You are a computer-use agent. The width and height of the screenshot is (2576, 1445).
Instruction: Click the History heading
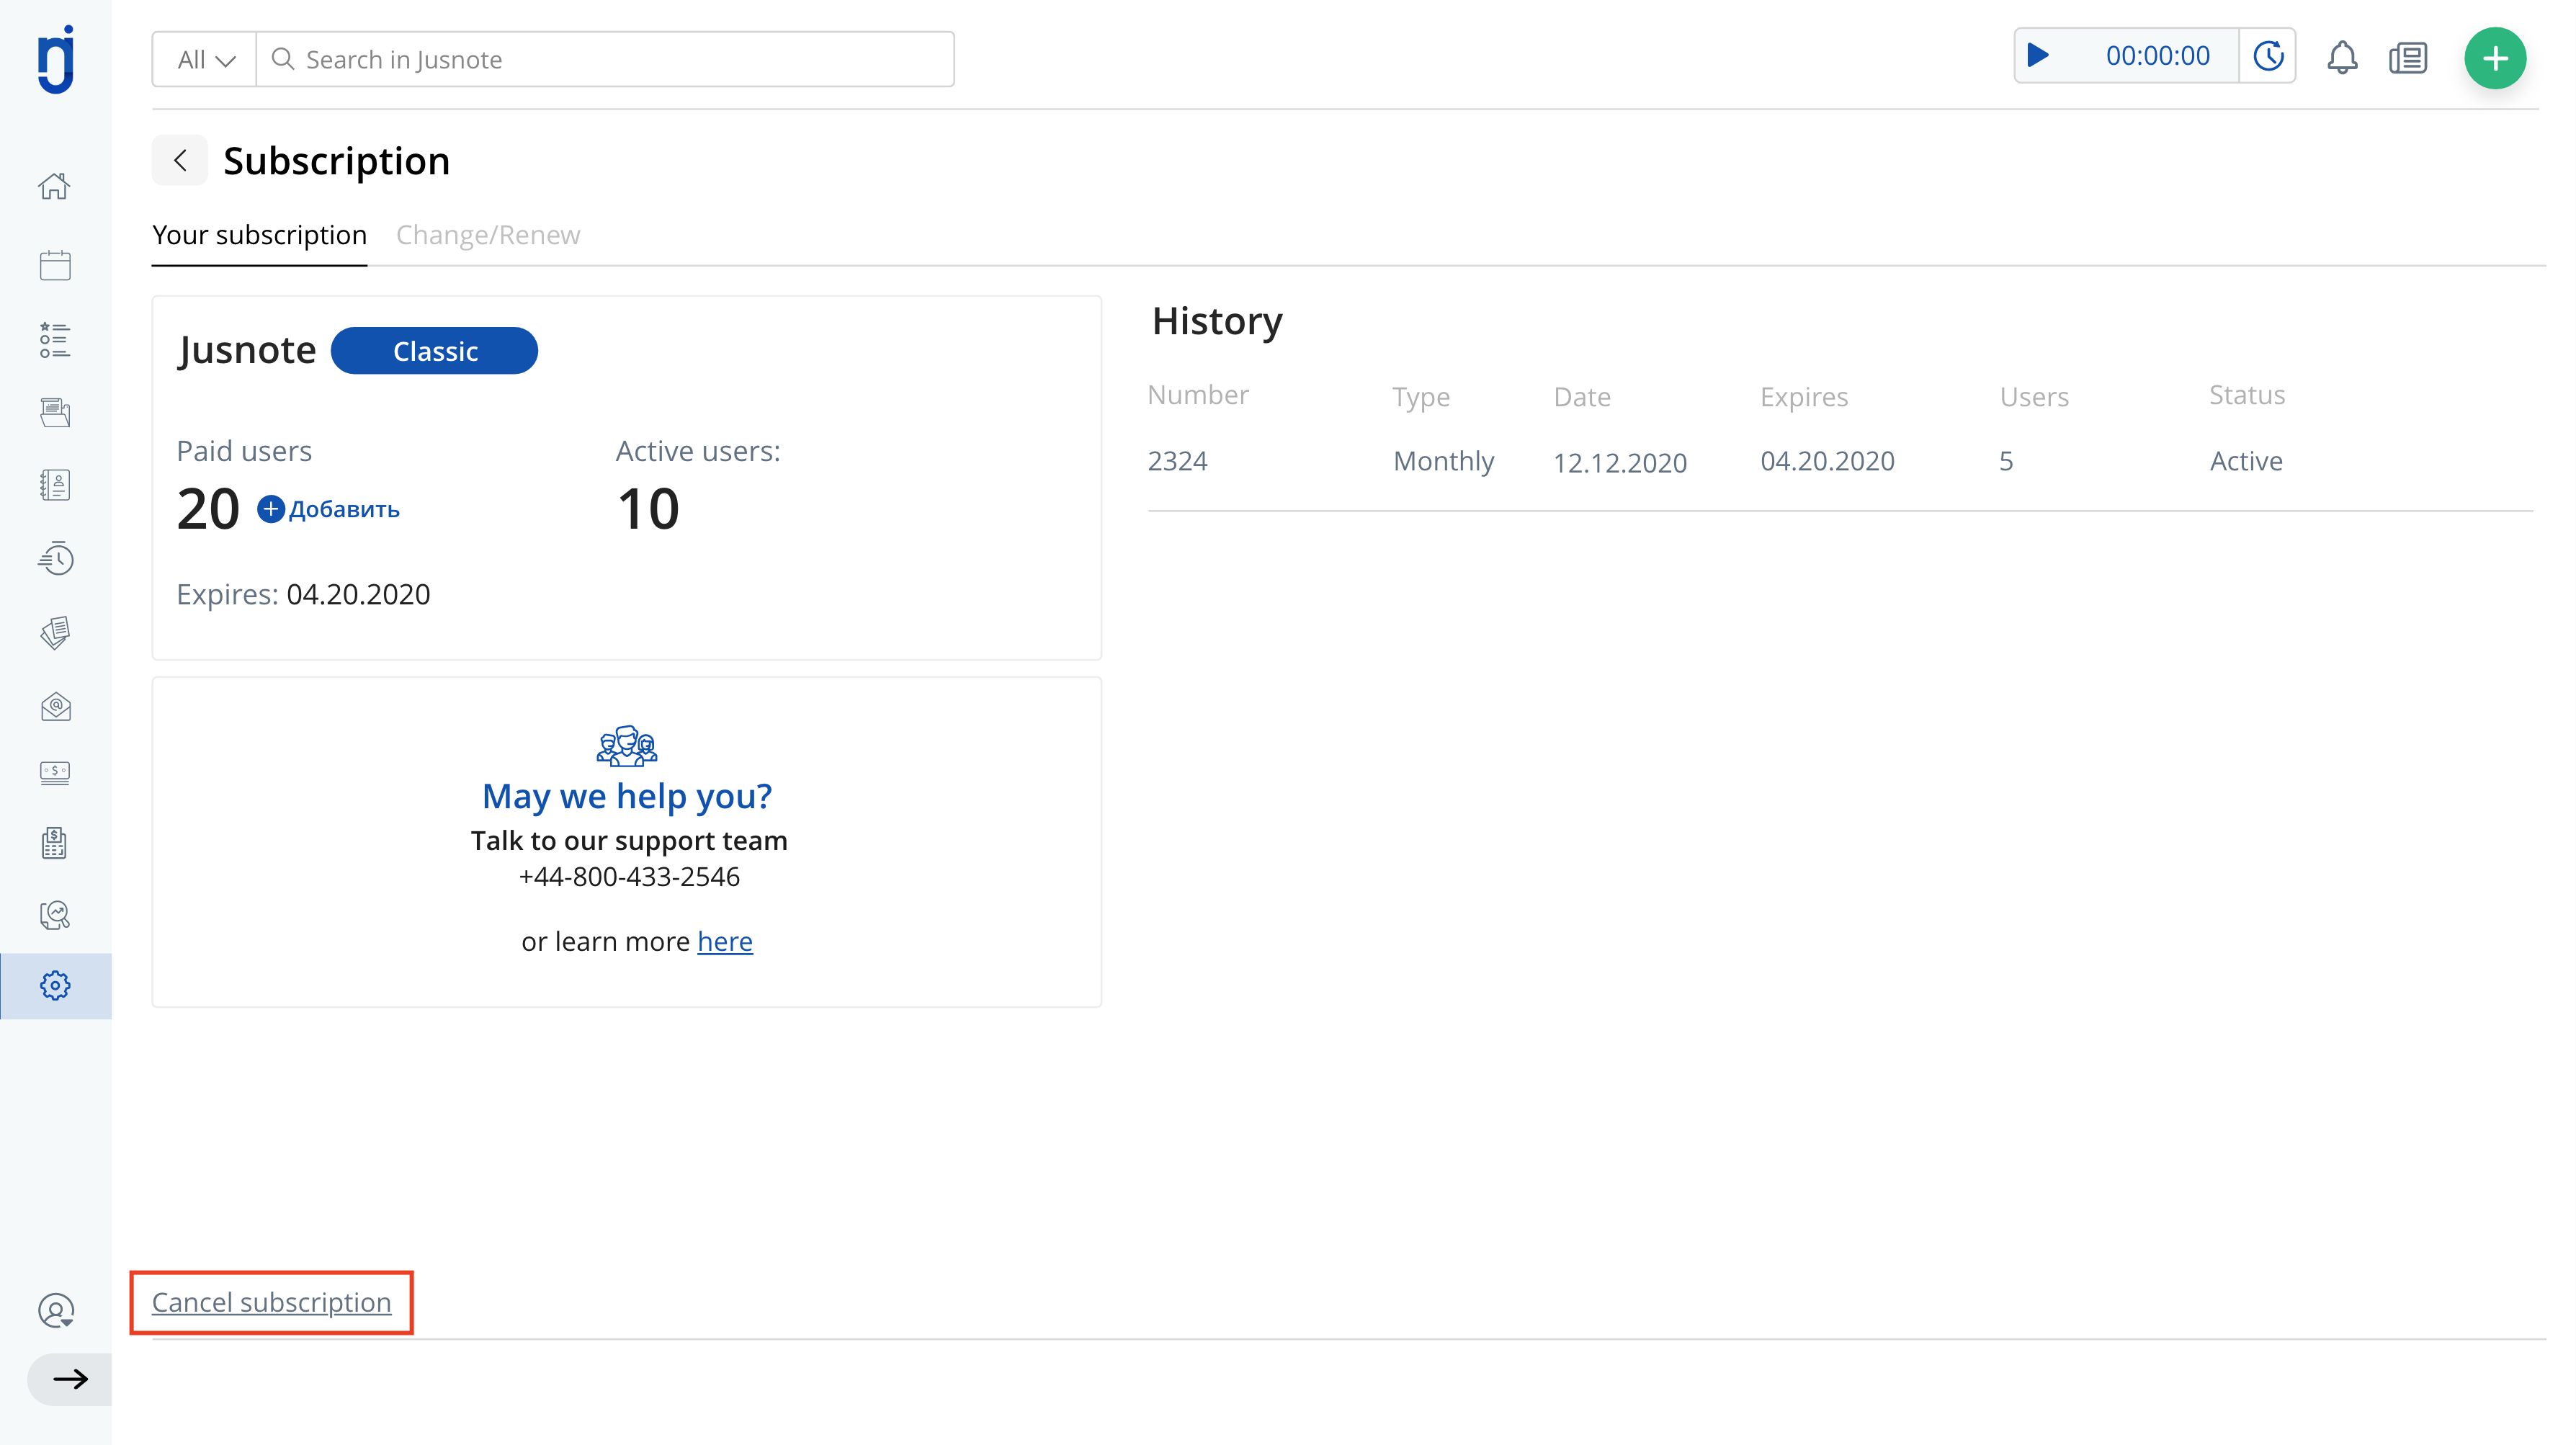(x=1216, y=321)
